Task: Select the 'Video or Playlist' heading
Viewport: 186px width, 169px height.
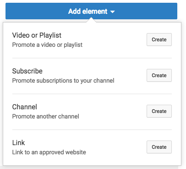Action: click(x=37, y=35)
